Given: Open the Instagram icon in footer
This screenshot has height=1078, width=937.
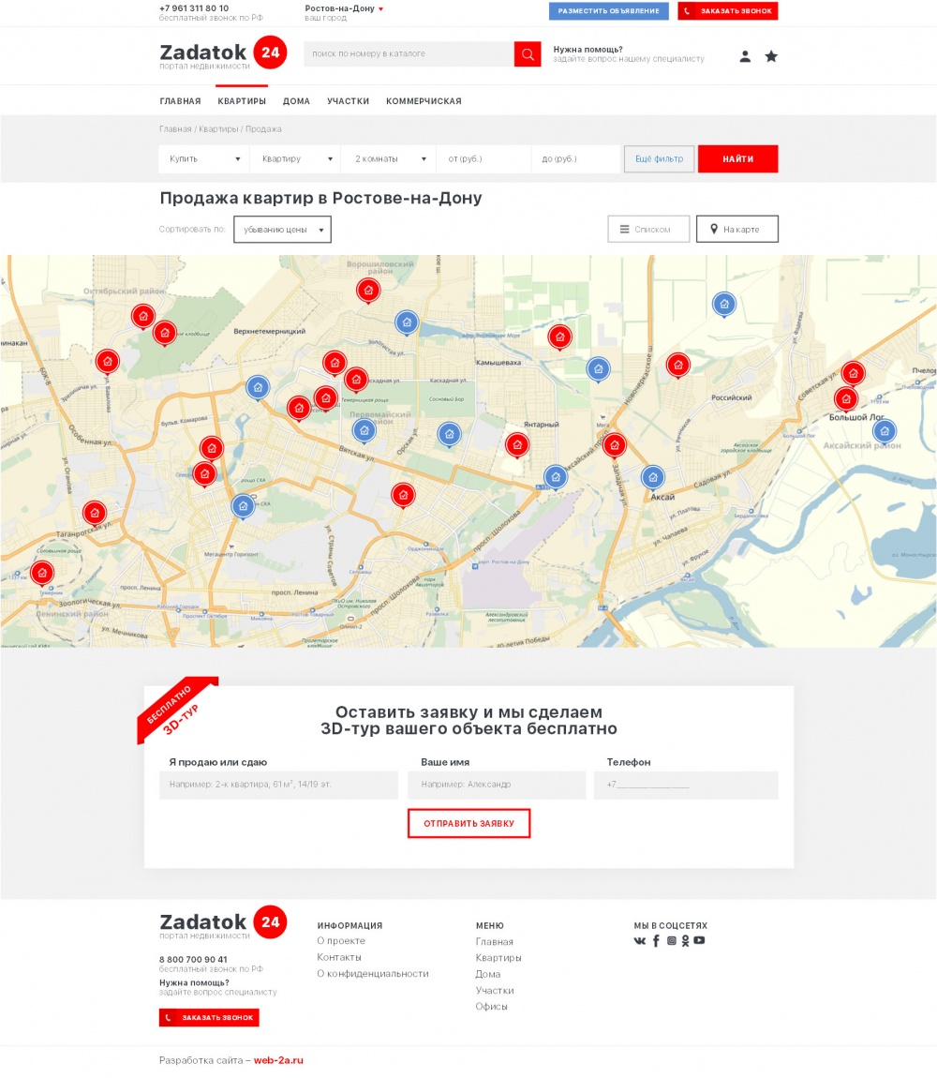Looking at the screenshot, I should click(x=671, y=940).
